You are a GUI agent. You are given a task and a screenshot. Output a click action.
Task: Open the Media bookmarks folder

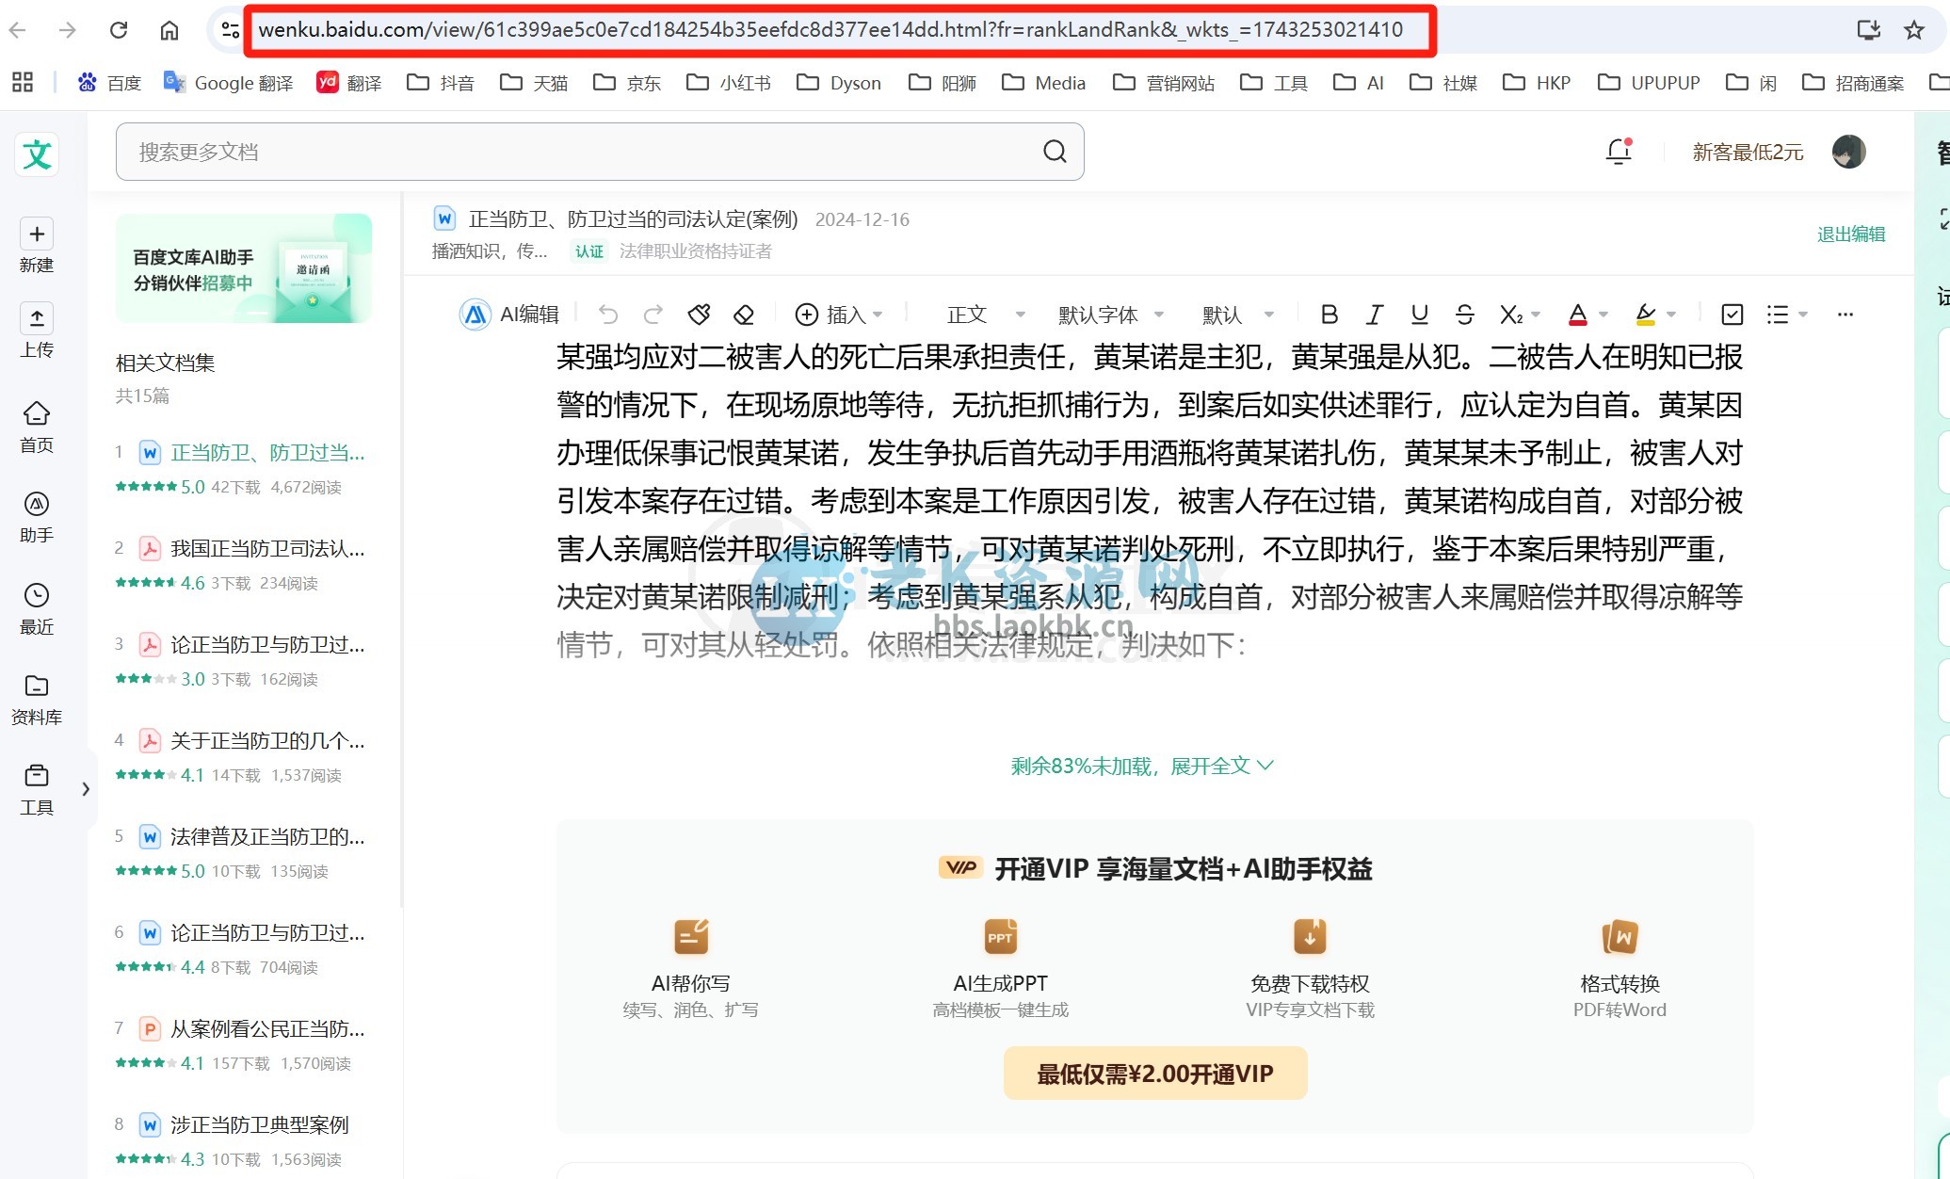coord(1043,83)
